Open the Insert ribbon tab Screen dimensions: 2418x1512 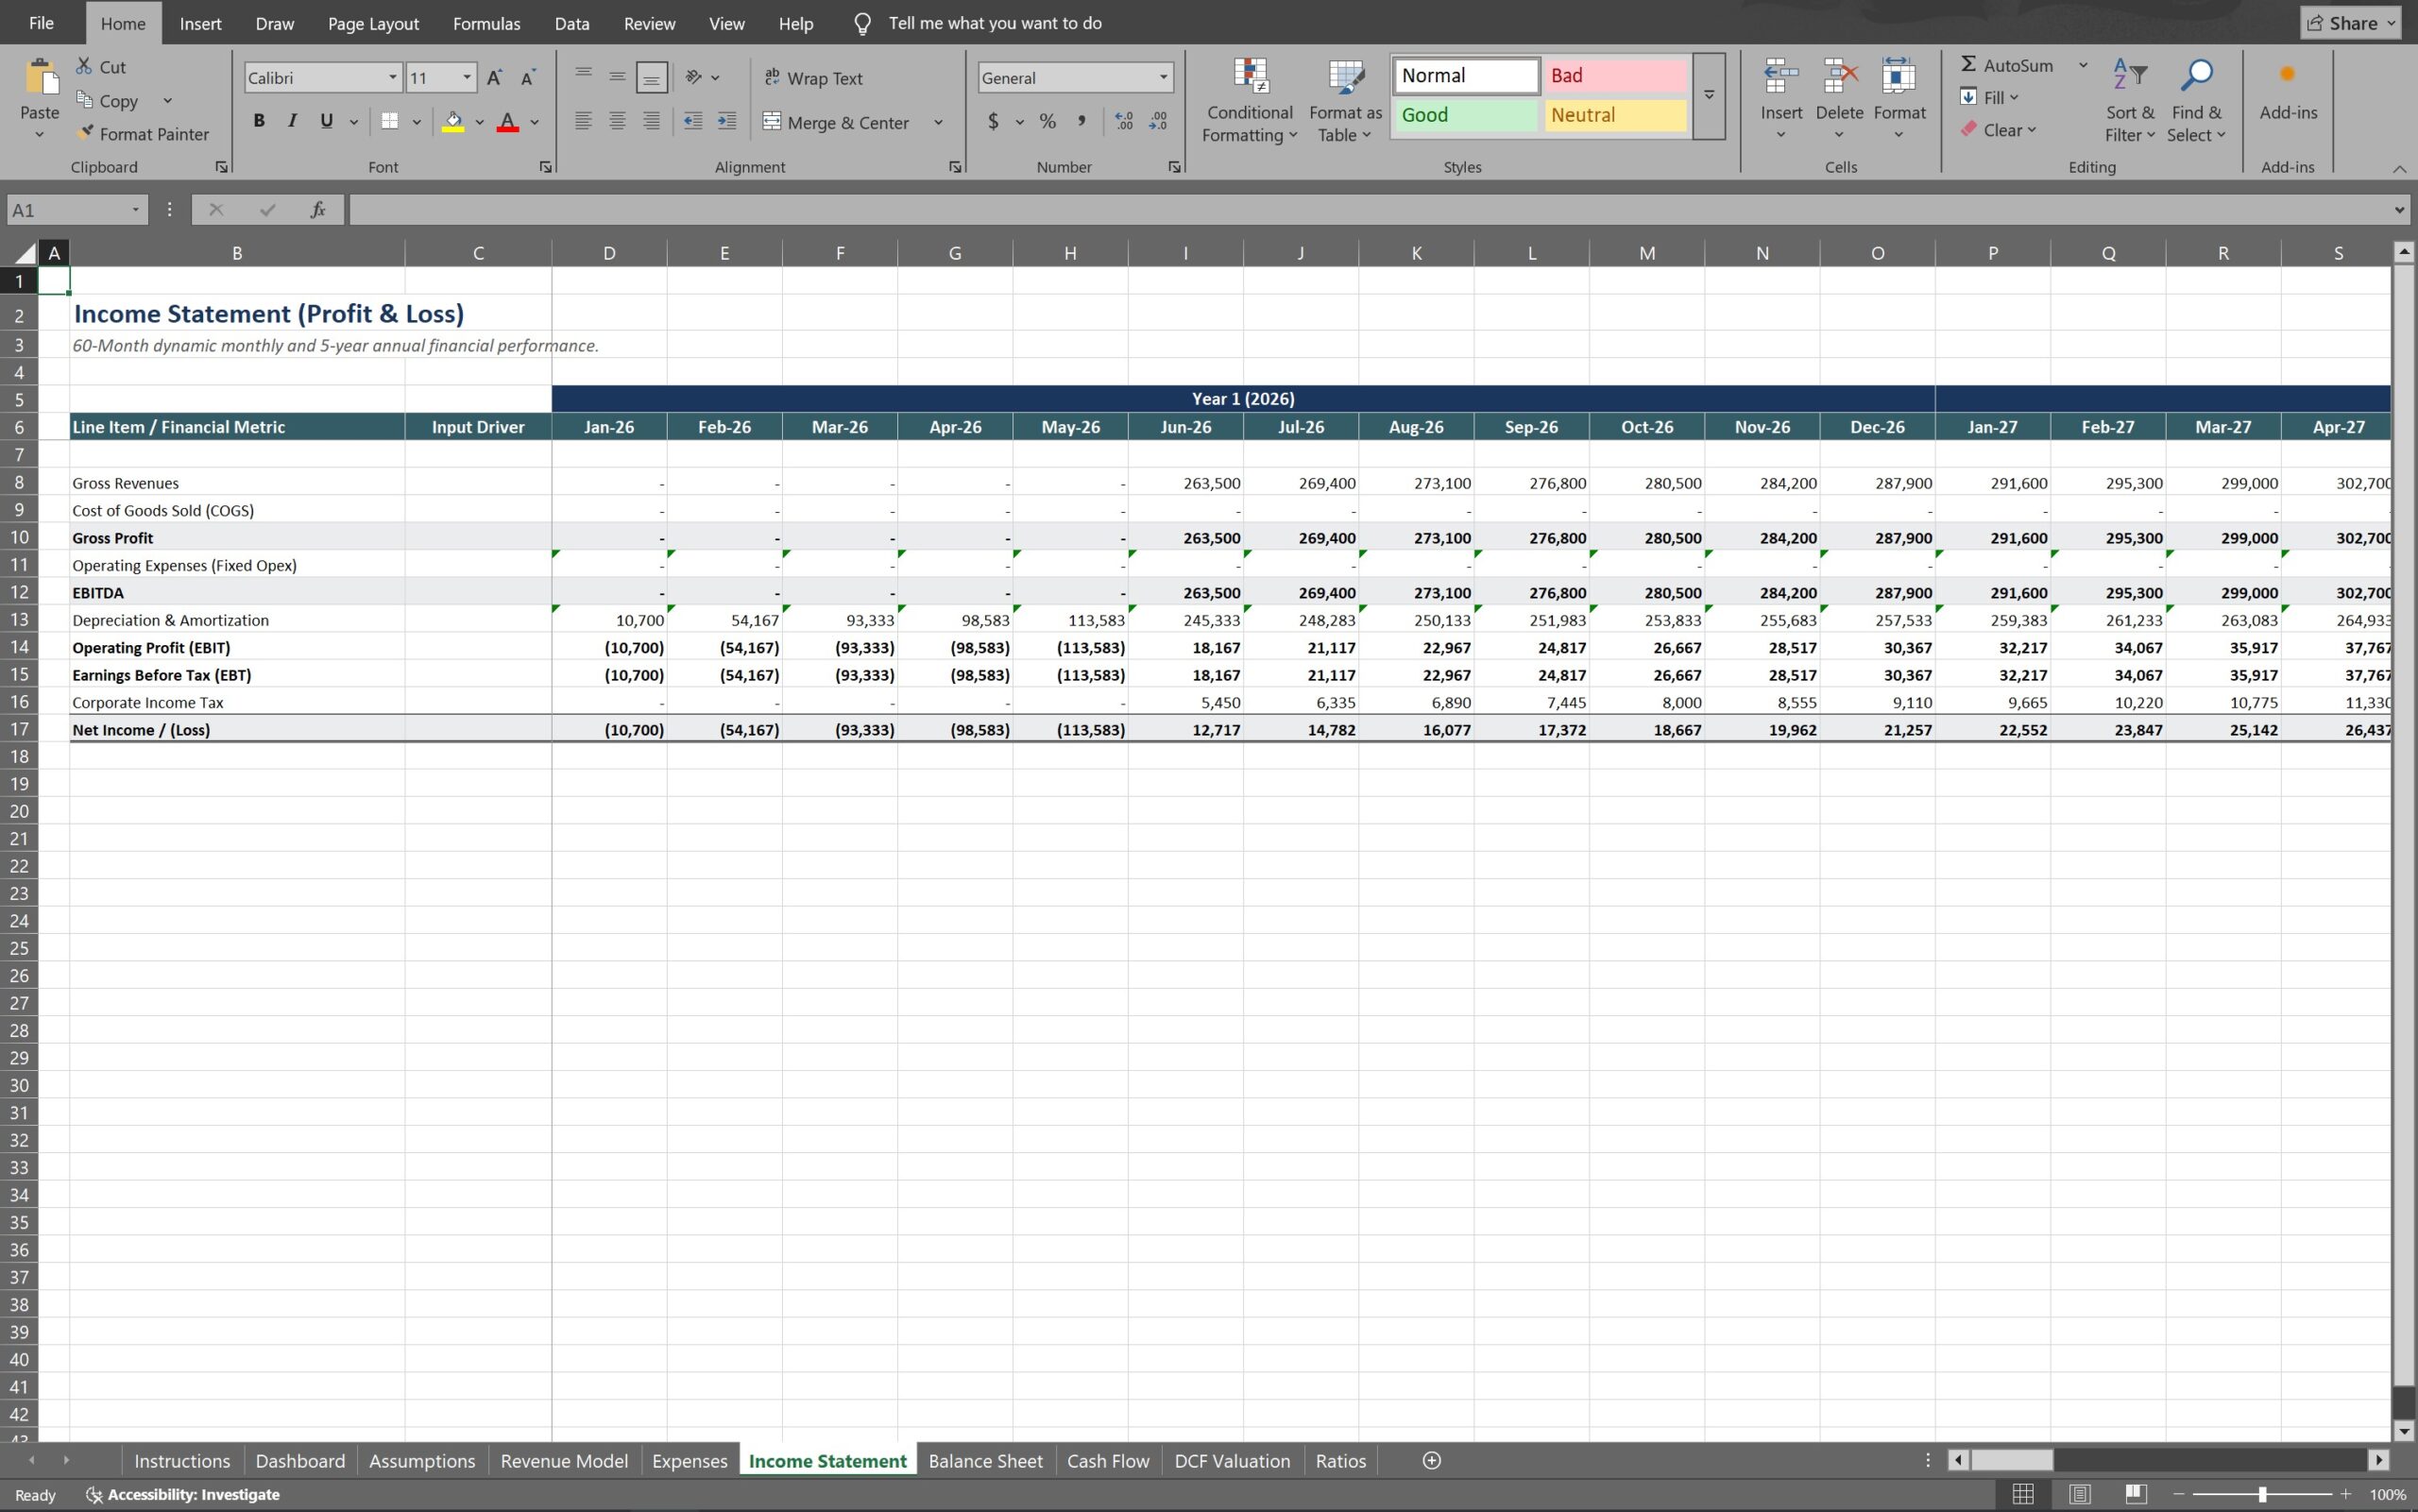[200, 23]
